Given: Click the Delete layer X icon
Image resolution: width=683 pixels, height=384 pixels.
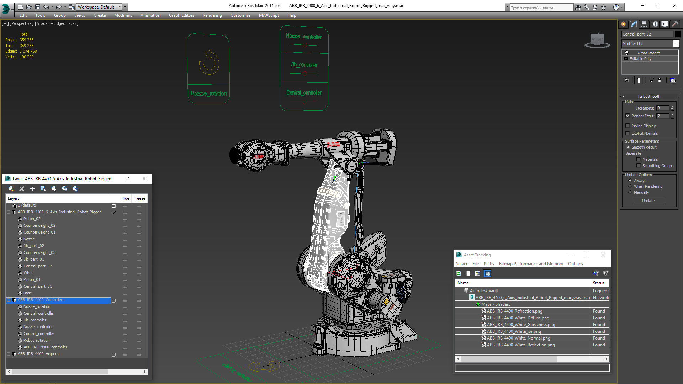Looking at the screenshot, I should pyautogui.click(x=22, y=189).
